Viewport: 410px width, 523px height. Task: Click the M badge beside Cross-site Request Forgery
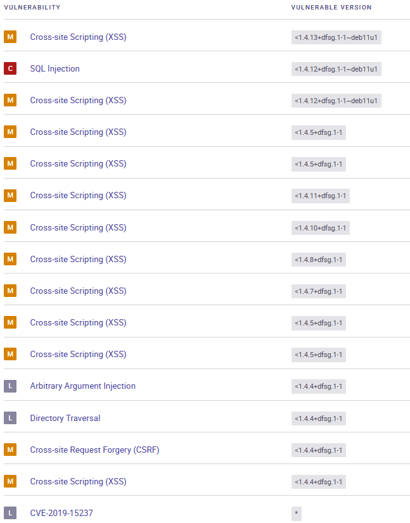click(x=10, y=450)
